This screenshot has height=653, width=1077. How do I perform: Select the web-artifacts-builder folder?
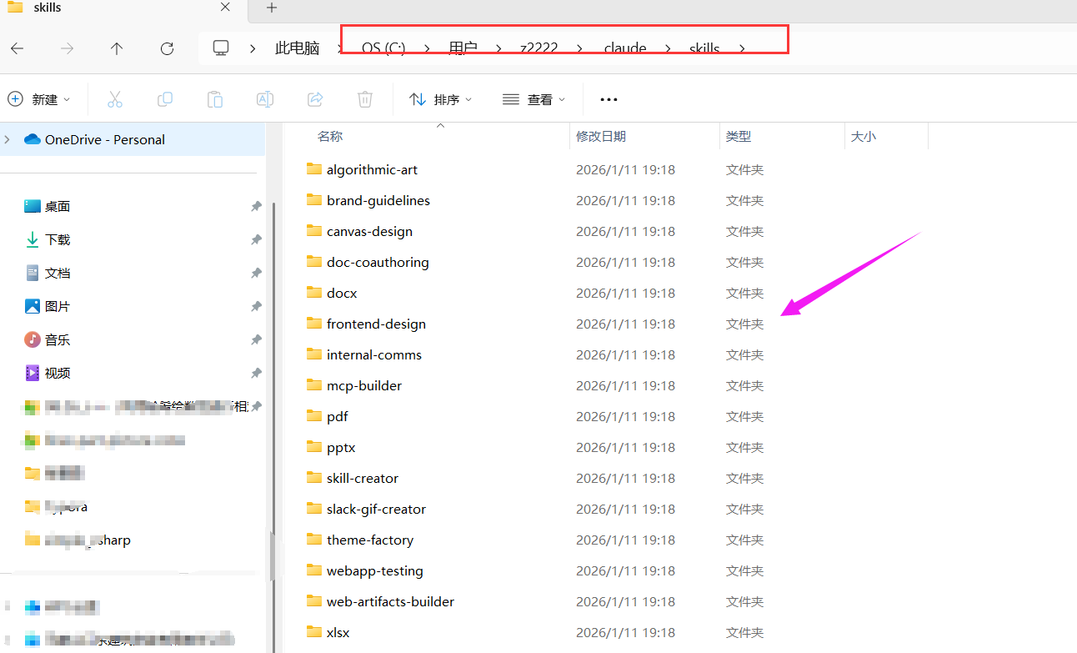(390, 601)
